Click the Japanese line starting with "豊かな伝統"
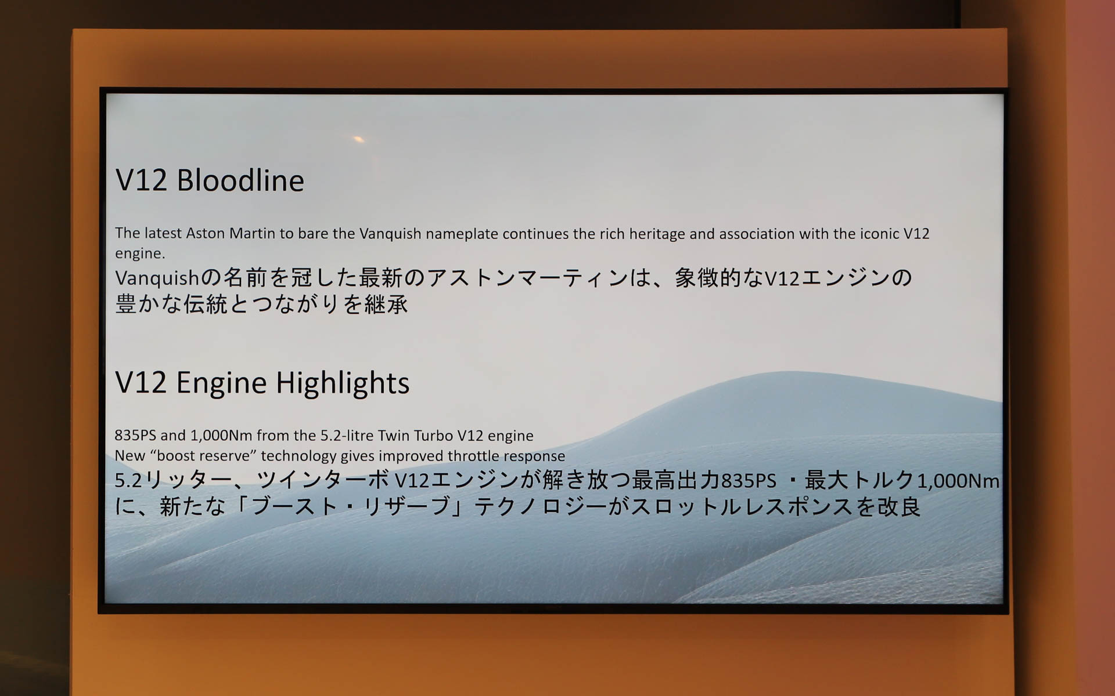Image resolution: width=1115 pixels, height=696 pixels. (261, 304)
